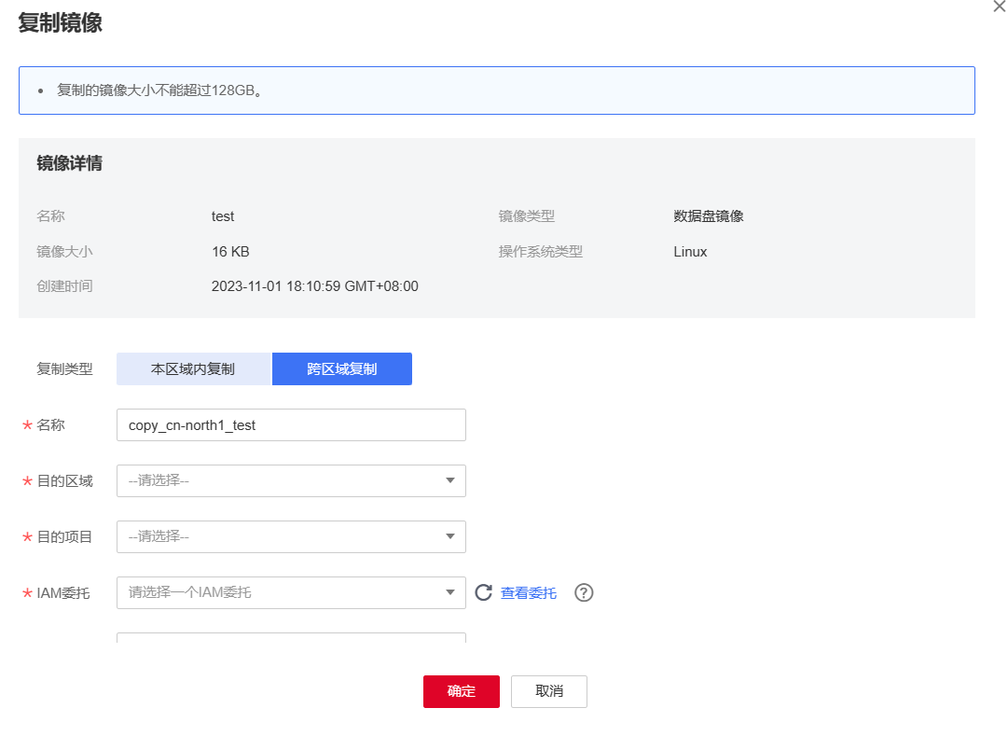Switch to the 本区域内复制 tab
1008x736 pixels.
192,368
